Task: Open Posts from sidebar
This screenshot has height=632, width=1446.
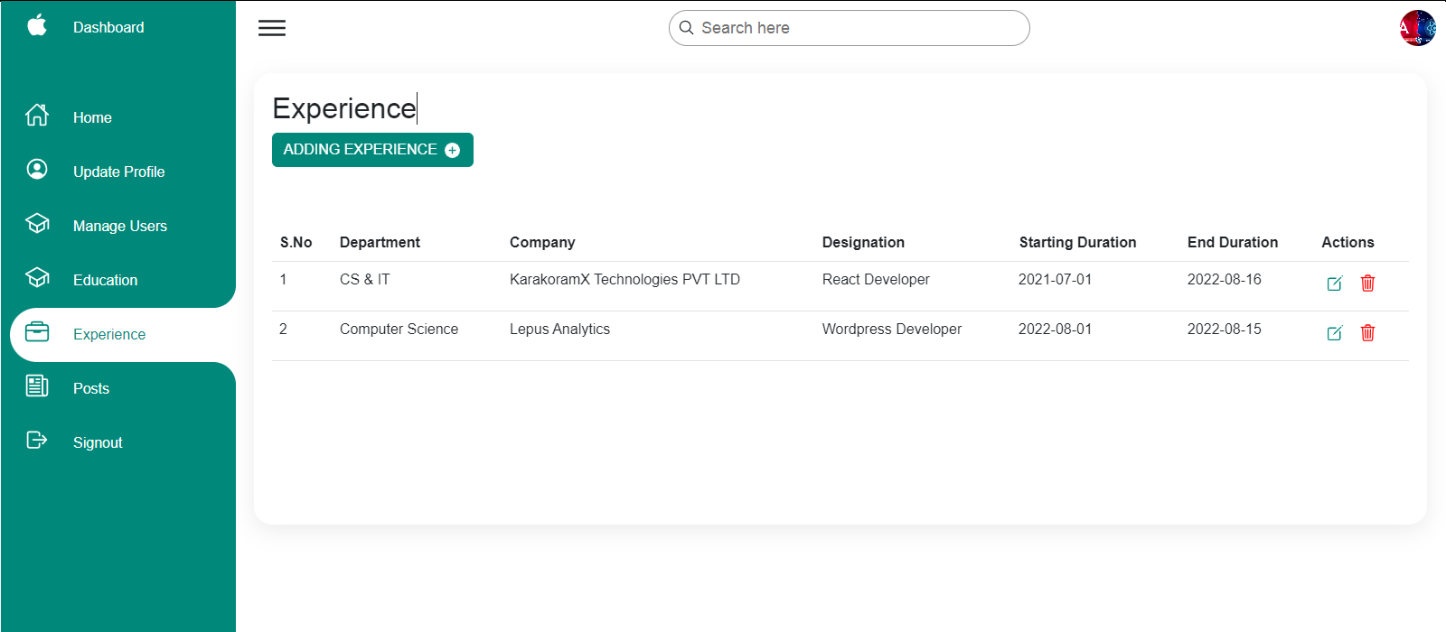Action: 91,388
